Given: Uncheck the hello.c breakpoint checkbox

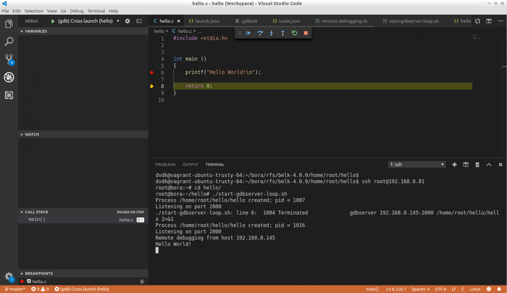Looking at the screenshot, I should (x=29, y=281).
